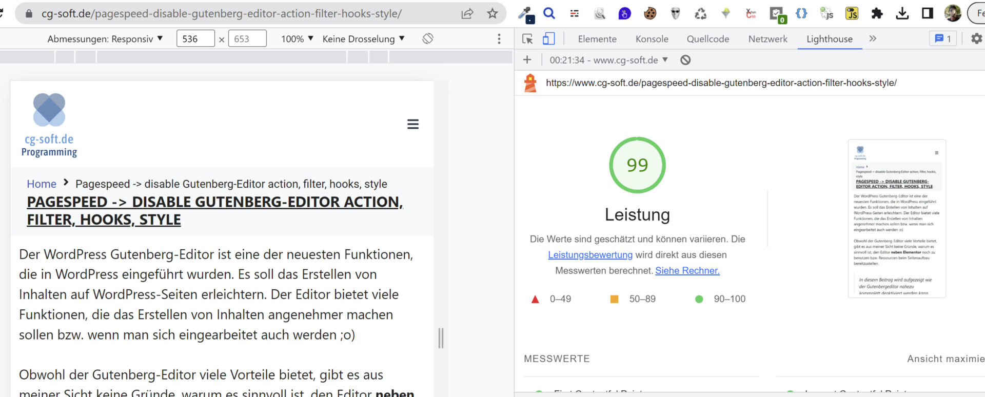Click the viewport height field 653
The image size is (985, 397).
pos(247,38)
